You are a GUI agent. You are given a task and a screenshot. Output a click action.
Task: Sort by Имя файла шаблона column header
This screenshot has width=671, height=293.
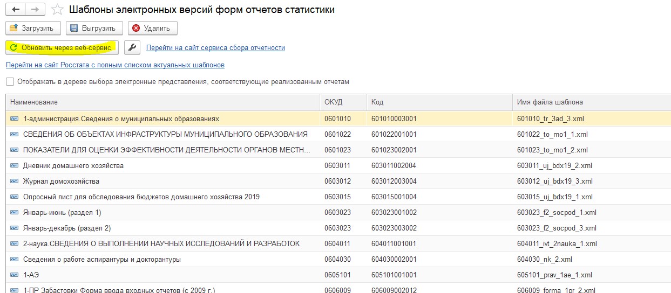(x=592, y=102)
